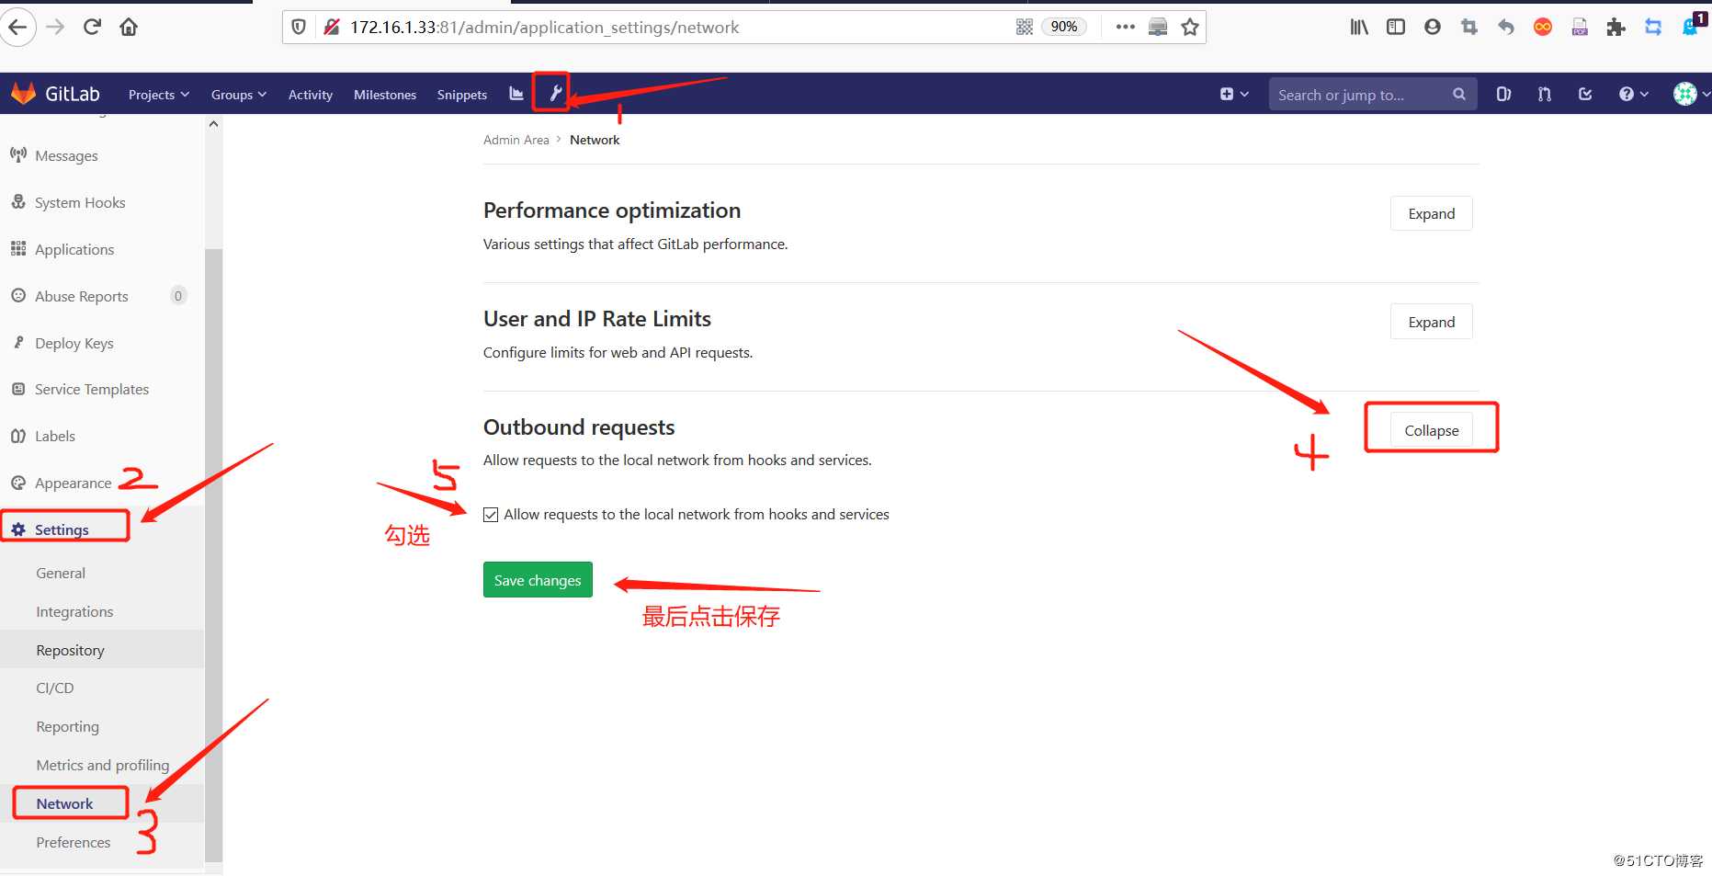Open the Projects dropdown
The height and width of the screenshot is (876, 1712).
click(x=159, y=95)
